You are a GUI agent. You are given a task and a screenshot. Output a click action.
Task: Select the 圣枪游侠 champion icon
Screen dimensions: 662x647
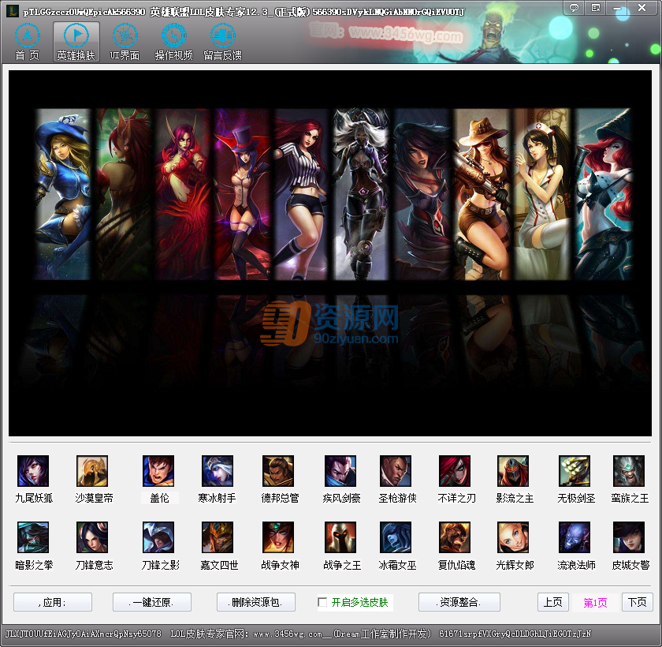(396, 471)
